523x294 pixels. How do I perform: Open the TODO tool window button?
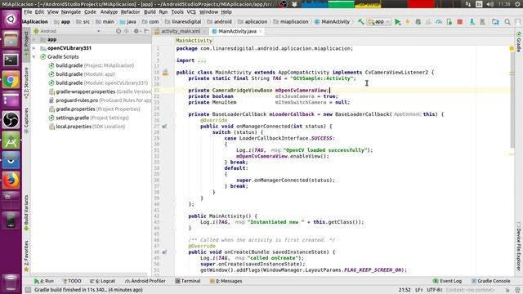point(72,281)
